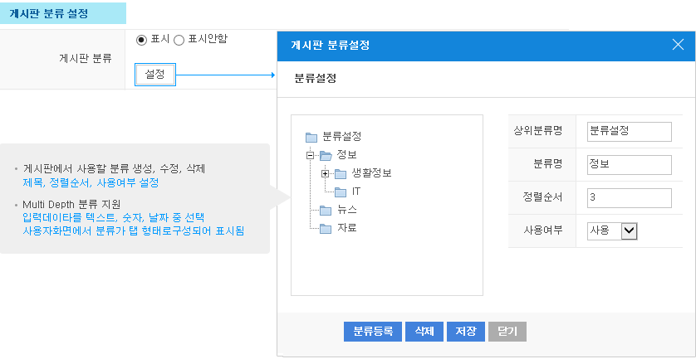Click the 생활정보 folder icon
The height and width of the screenshot is (359, 696).
click(x=341, y=174)
